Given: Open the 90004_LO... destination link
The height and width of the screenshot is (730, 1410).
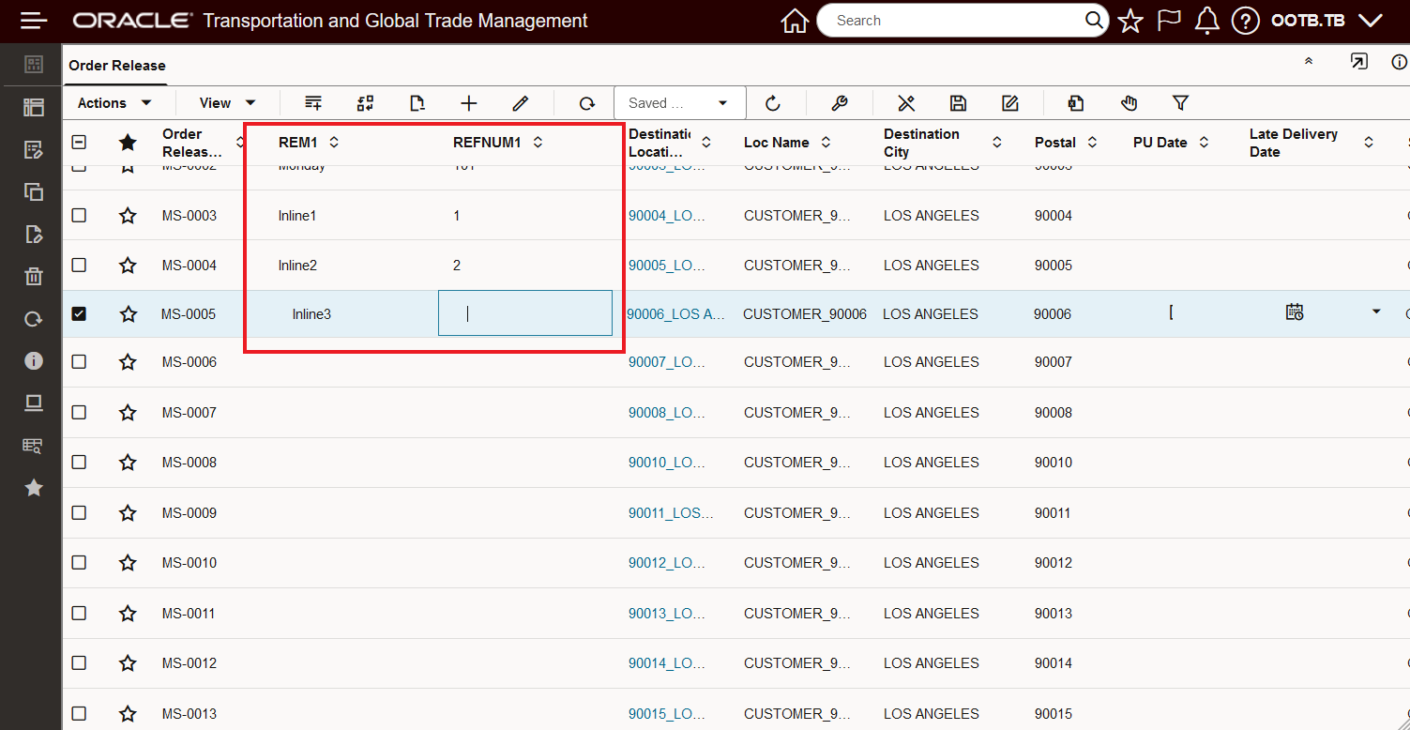Looking at the screenshot, I should 667,216.
